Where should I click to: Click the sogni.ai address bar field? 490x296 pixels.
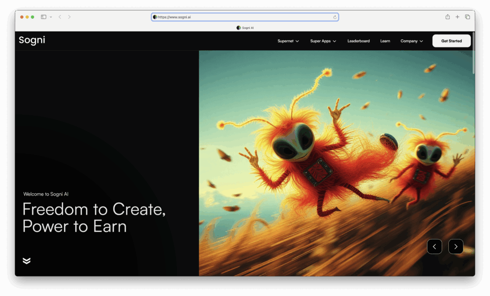[245, 17]
